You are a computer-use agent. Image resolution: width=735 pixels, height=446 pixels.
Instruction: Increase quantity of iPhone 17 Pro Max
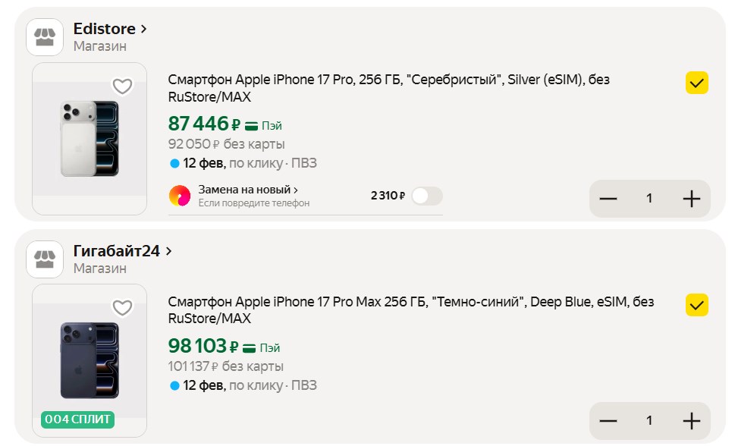coord(691,421)
